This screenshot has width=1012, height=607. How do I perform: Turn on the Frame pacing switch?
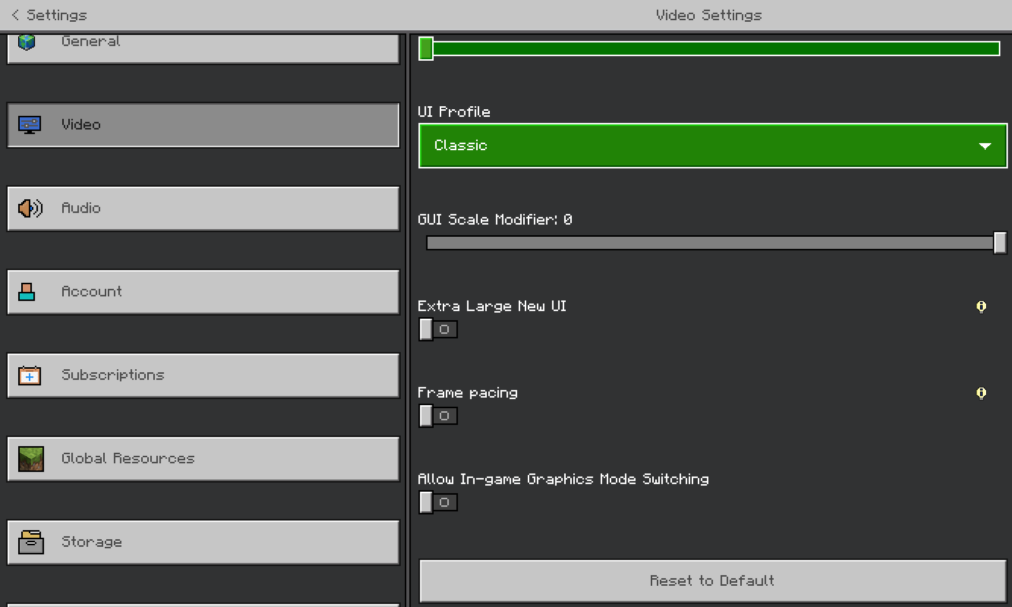[438, 416]
